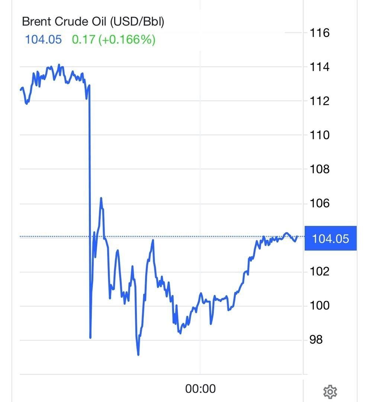
Task: Click the leftmost start of the price line
Action: [x=20, y=90]
